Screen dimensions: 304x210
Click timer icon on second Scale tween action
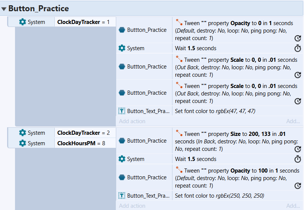click(298, 101)
